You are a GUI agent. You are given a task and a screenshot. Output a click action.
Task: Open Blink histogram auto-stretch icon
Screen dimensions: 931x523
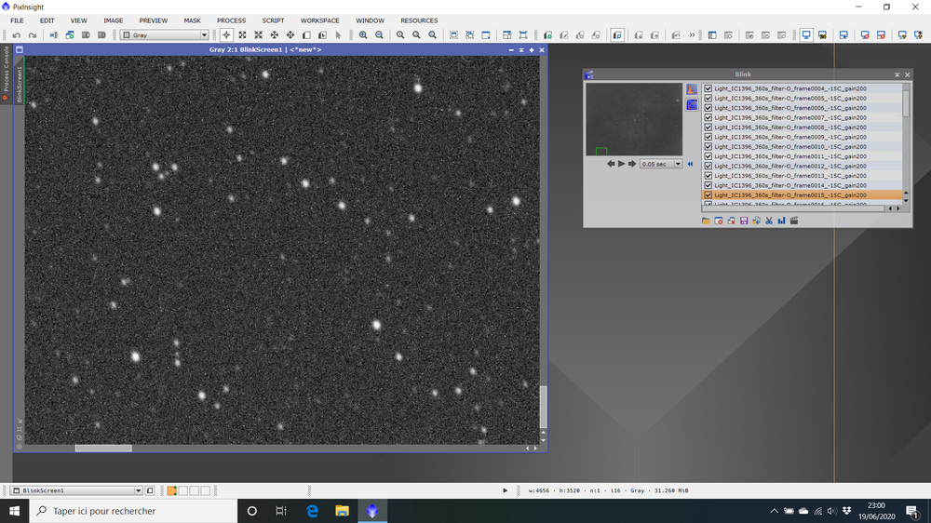[x=692, y=89]
